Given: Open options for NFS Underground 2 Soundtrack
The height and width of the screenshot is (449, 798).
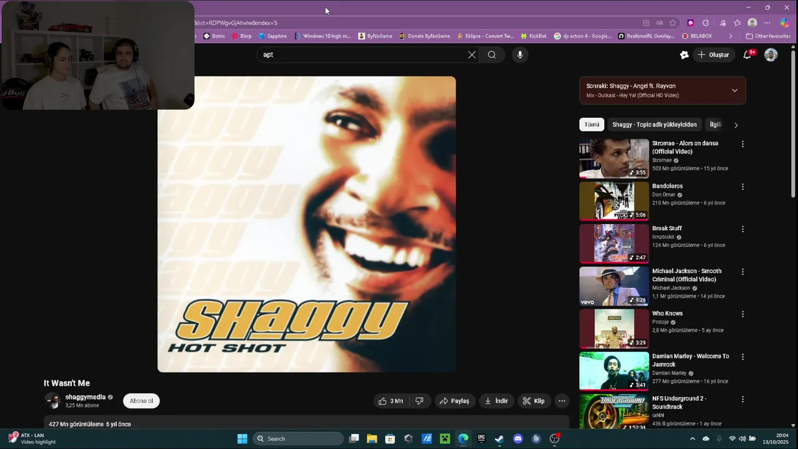Looking at the screenshot, I should 743,399.
